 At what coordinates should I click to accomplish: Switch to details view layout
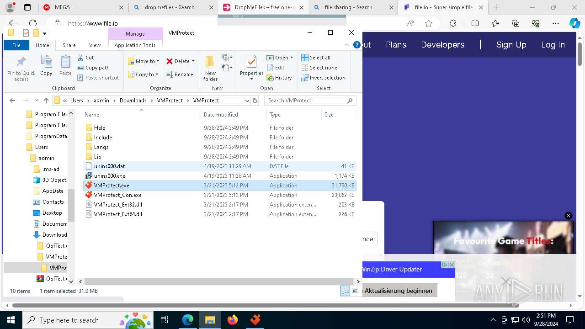click(346, 291)
